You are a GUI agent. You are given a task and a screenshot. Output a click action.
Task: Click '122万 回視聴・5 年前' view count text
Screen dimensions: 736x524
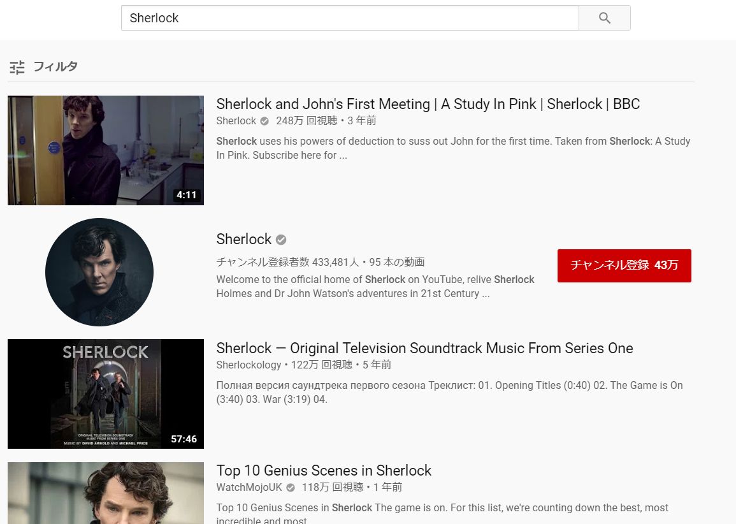tap(342, 365)
